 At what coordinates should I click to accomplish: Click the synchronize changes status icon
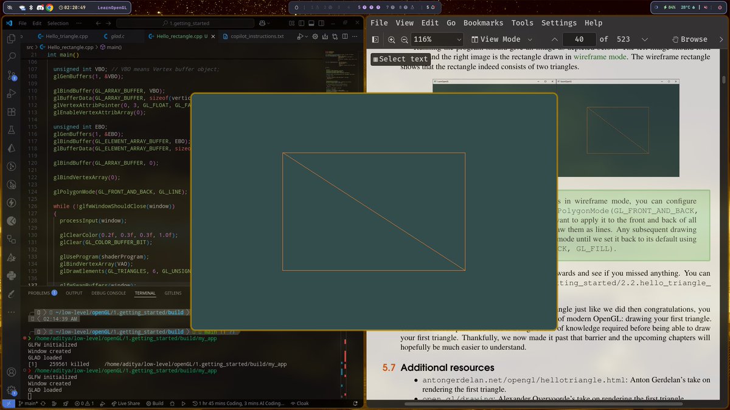coord(43,403)
